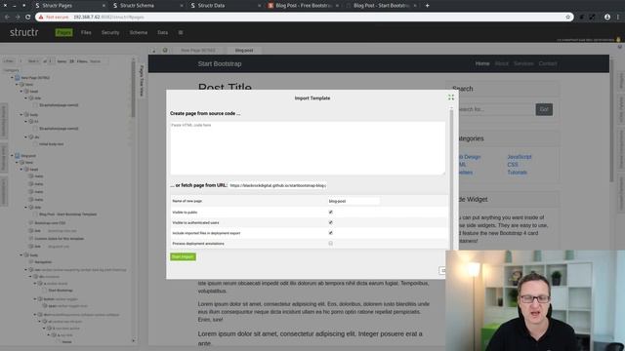Select the Initial body text tree row

point(51,144)
